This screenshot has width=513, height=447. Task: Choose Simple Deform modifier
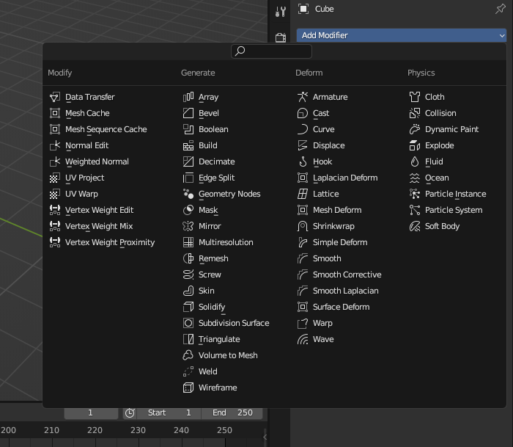click(x=340, y=242)
